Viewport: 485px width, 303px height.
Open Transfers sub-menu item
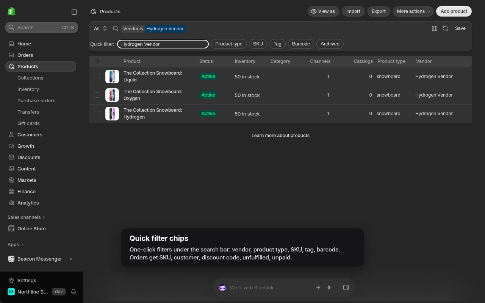28,112
